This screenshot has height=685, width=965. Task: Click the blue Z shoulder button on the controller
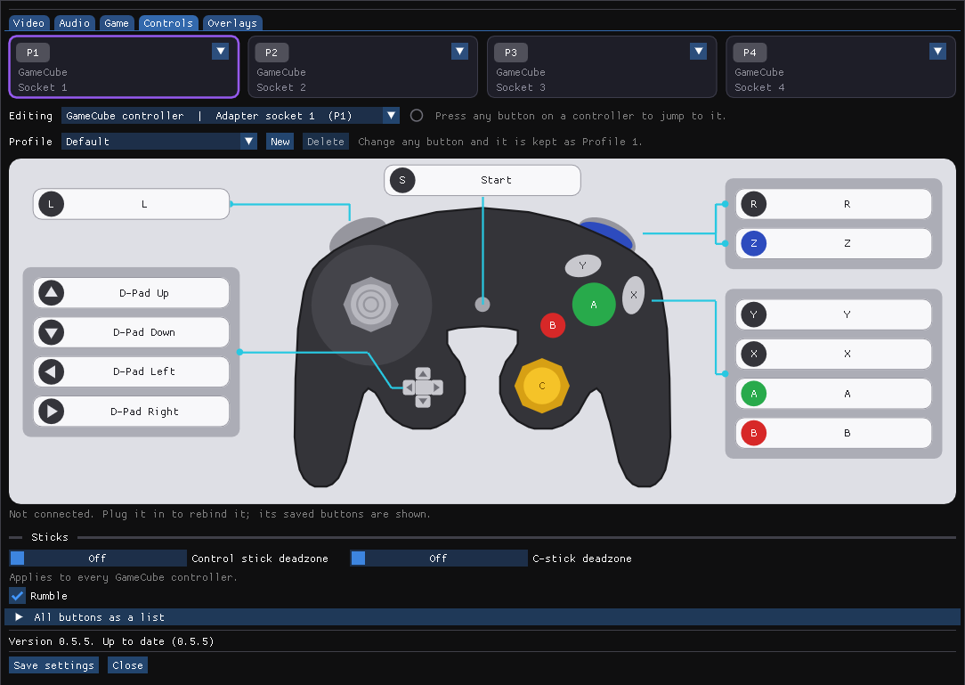607,234
